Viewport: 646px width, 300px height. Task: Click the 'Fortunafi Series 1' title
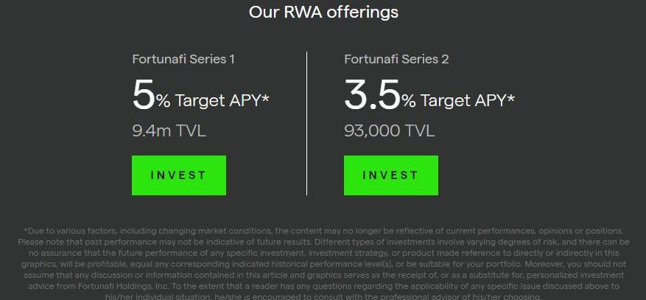pyautogui.click(x=183, y=59)
